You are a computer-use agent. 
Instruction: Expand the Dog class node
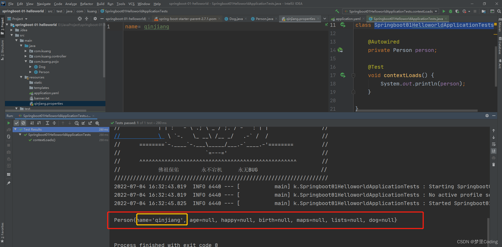pos(30,67)
